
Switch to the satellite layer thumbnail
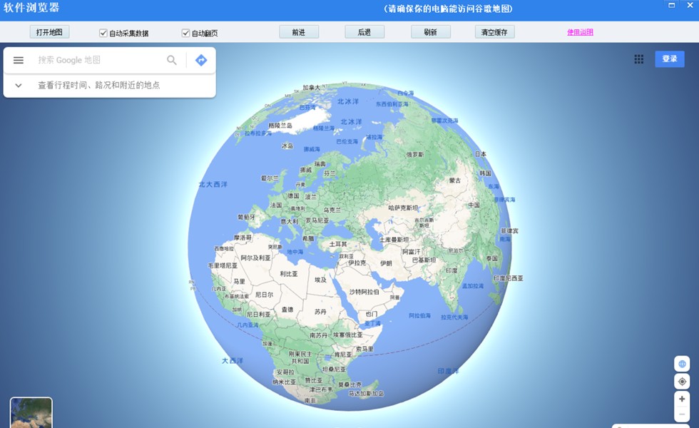tap(31, 413)
